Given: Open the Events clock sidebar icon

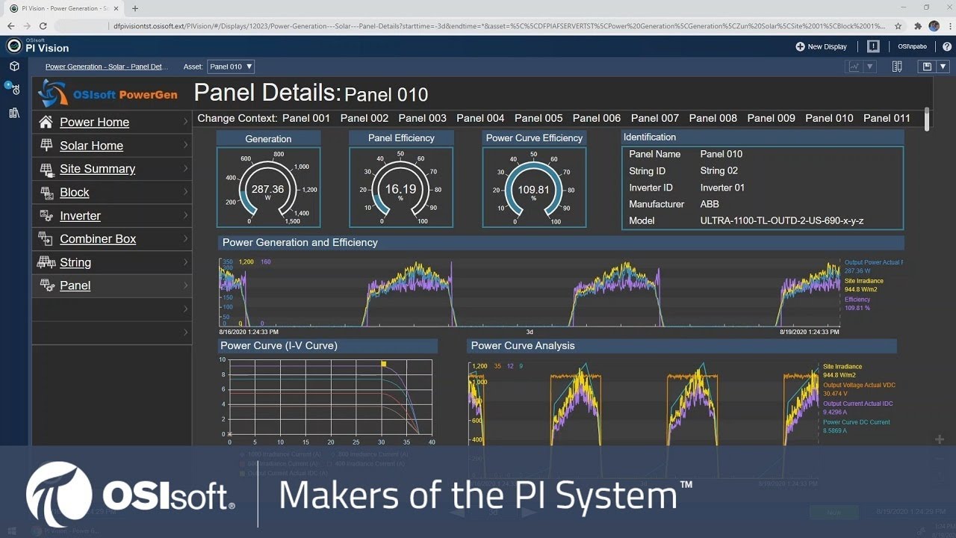Looking at the screenshot, I should point(13,88).
